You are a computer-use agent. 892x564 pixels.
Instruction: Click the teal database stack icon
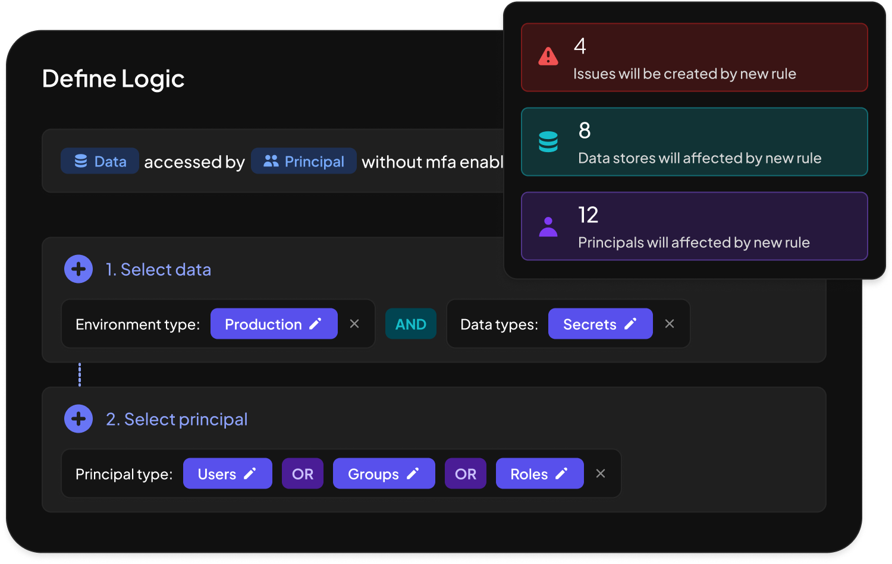[x=548, y=142]
